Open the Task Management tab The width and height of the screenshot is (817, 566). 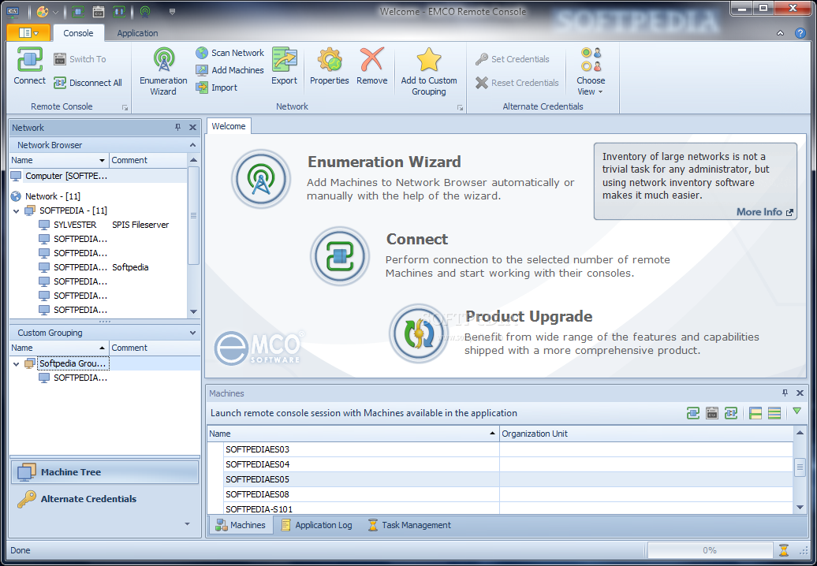pos(409,525)
